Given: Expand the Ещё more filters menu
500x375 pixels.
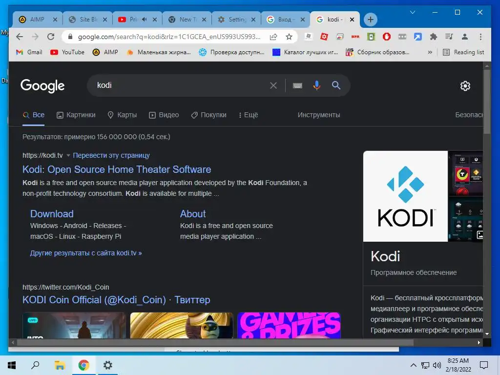Looking at the screenshot, I should [249, 115].
